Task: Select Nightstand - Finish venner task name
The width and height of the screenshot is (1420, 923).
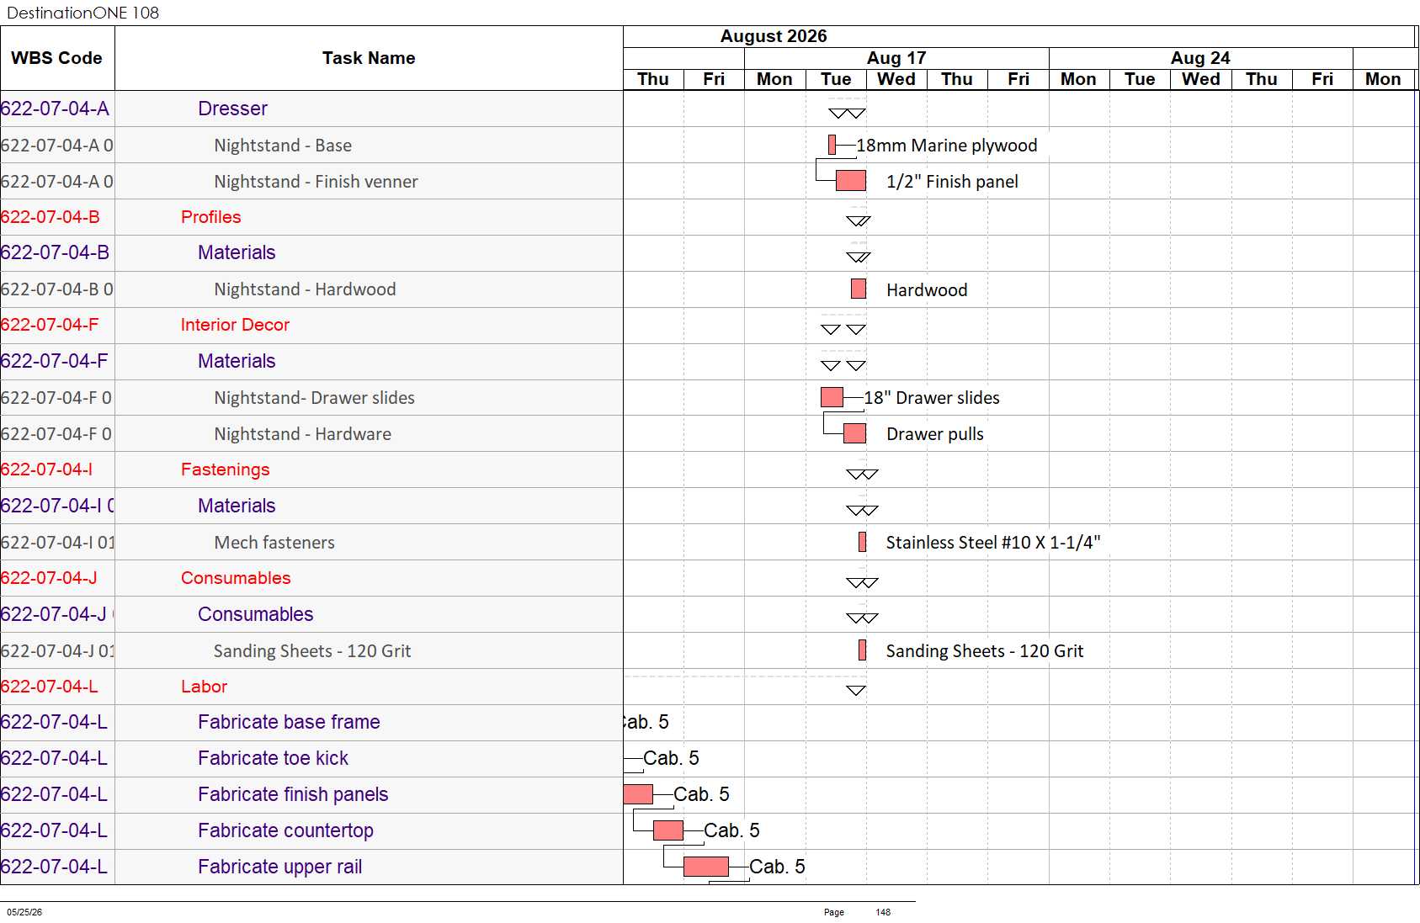Action: pos(316,182)
